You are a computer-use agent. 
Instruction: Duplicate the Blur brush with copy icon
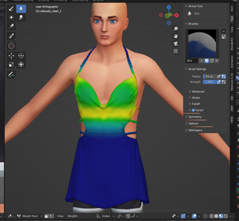[x=212, y=61]
